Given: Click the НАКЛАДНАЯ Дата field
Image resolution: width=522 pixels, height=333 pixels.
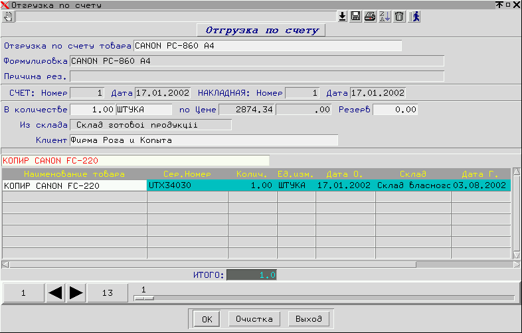Looking at the screenshot, I should 378,92.
